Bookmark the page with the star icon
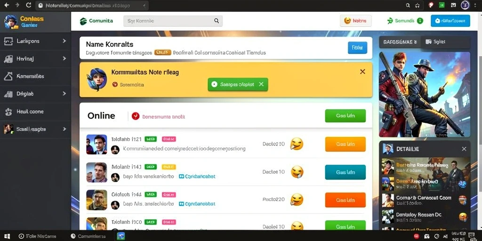Image resolution: width=482 pixels, height=241 pixels. (417, 5)
